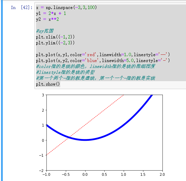
Task: Click the blue left border of selected cell
Action: click(2, 90)
